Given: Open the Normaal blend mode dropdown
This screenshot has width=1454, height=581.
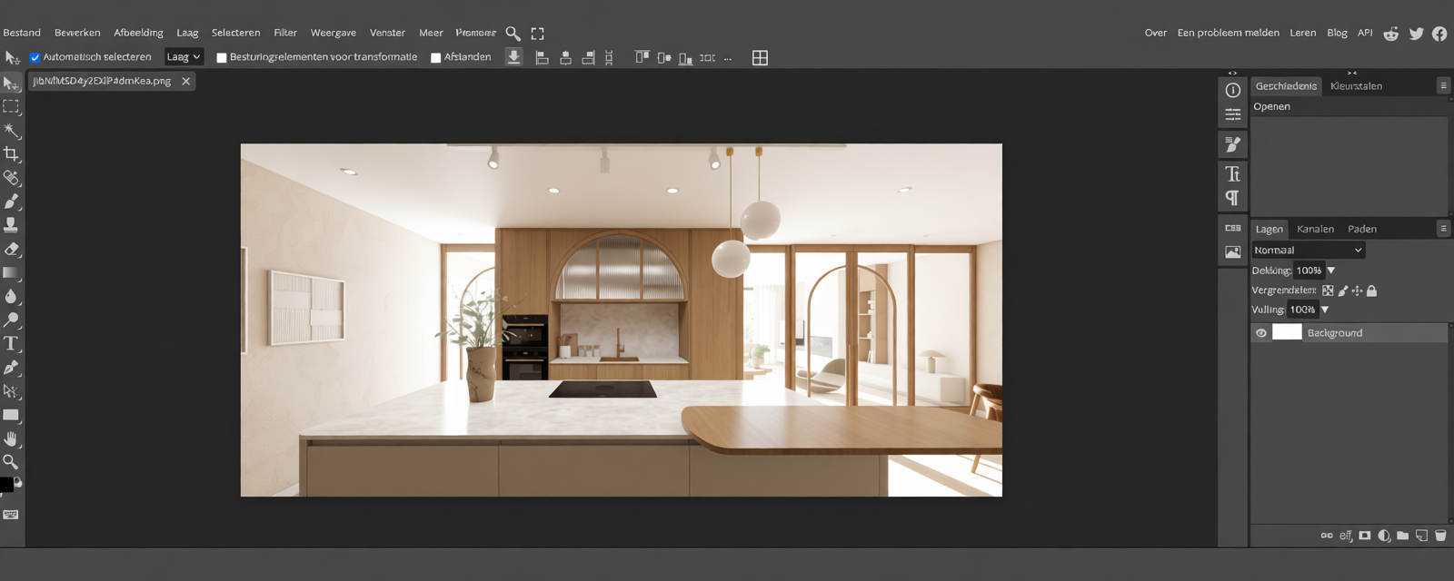Looking at the screenshot, I should [x=1308, y=251].
